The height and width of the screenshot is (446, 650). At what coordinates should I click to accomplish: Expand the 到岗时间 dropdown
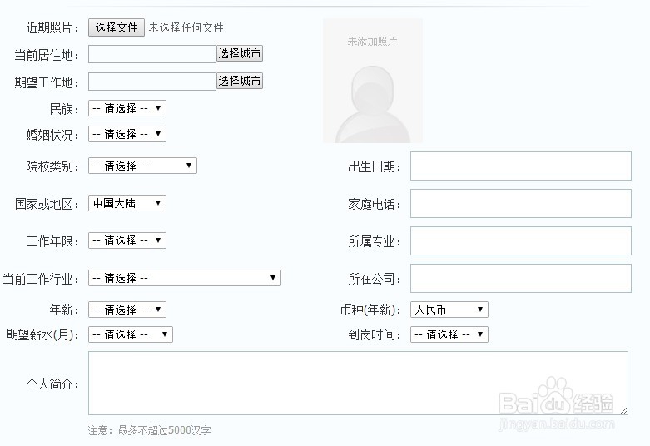click(x=449, y=334)
